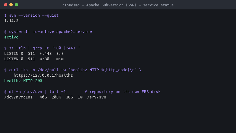The image size is (236, 133).
Task: Click the LISTEN line for port 443
Action: [x=34, y=54]
